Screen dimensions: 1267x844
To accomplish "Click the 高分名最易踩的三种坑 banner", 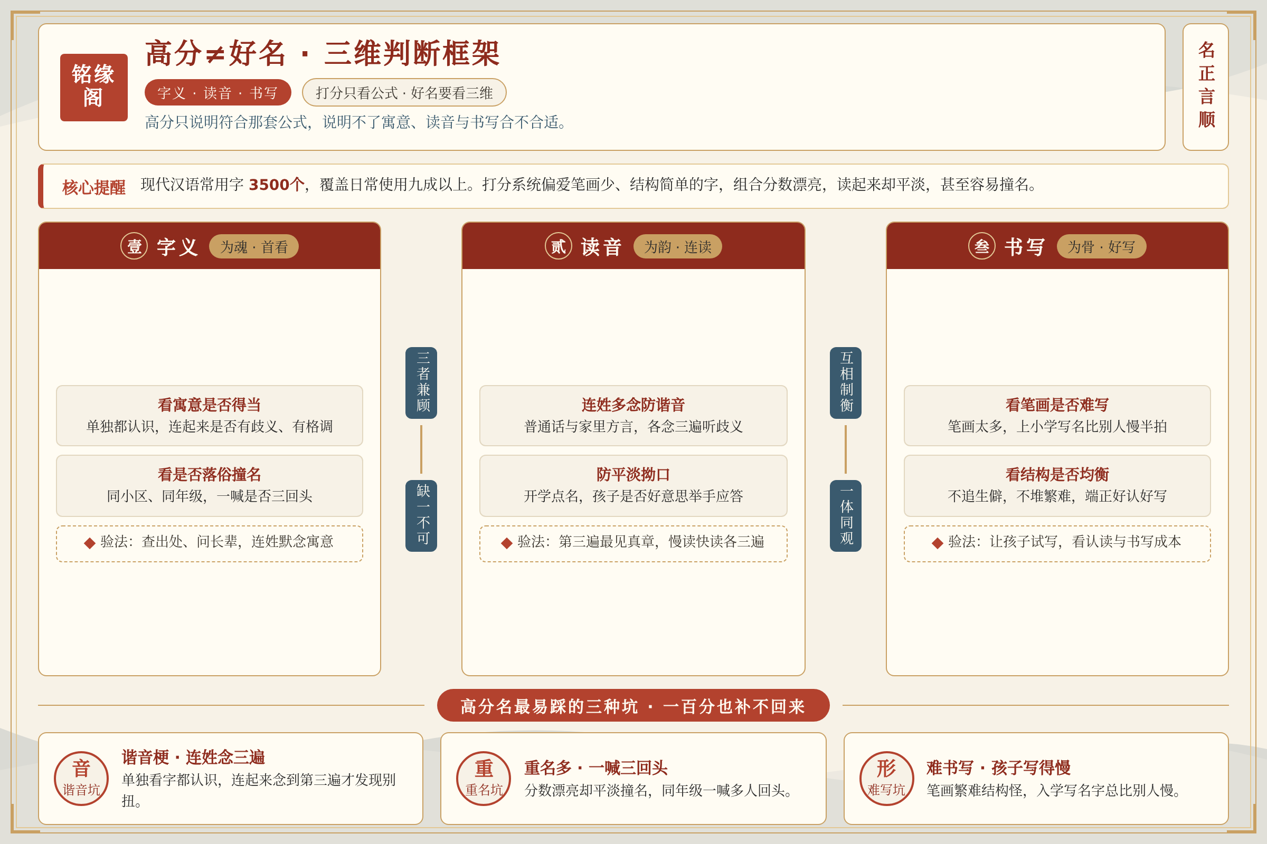I will coord(633,705).
